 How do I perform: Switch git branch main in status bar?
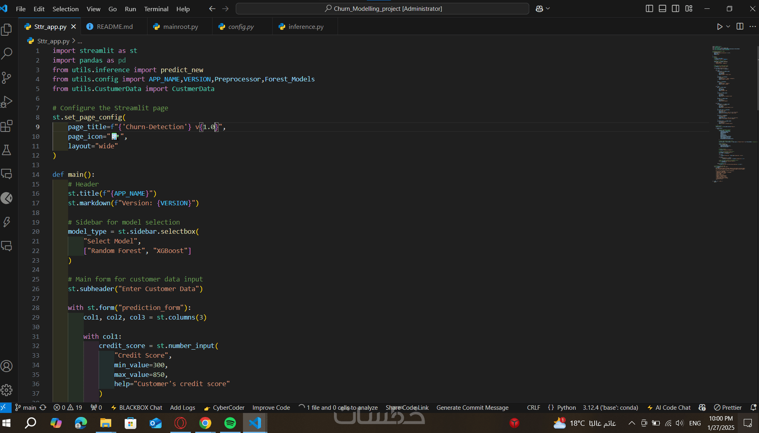[26, 408]
